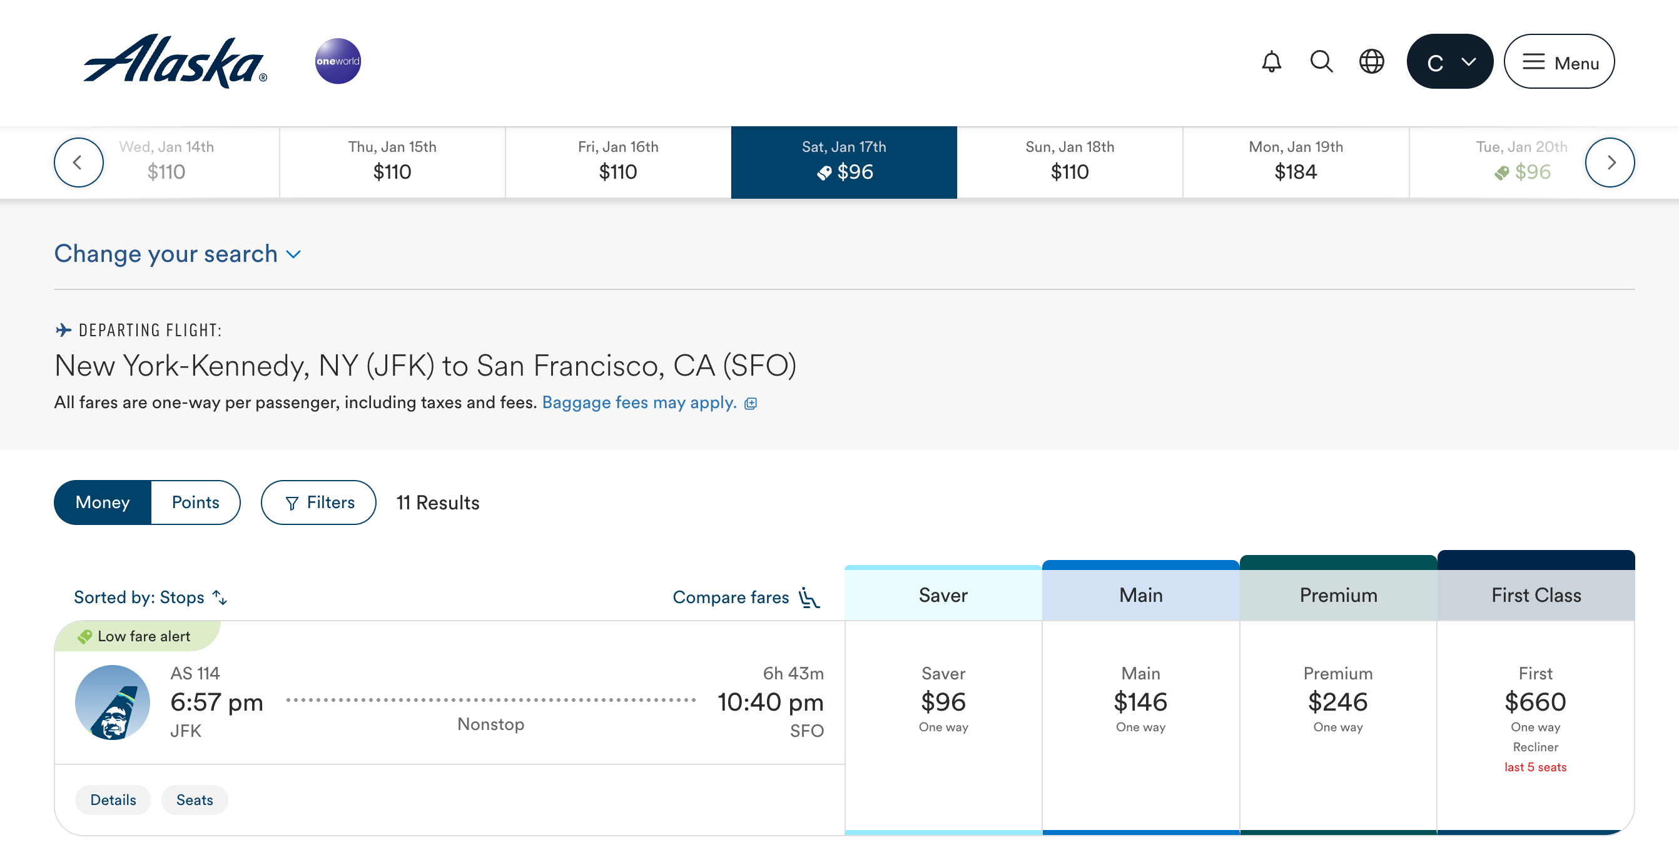1679x855 pixels.
Task: Open the search magnifier icon
Action: click(x=1321, y=62)
